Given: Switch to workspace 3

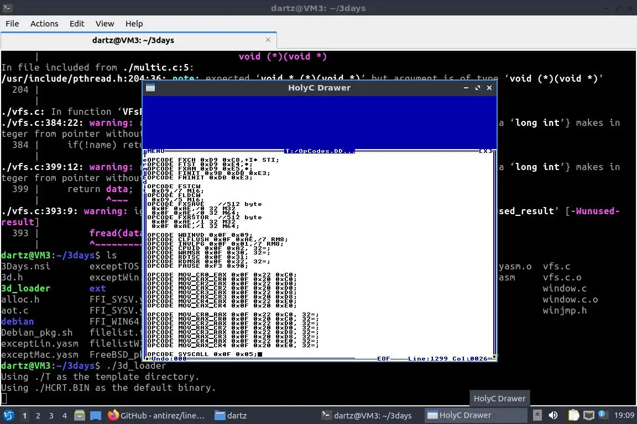Looking at the screenshot, I should click(x=51, y=416).
